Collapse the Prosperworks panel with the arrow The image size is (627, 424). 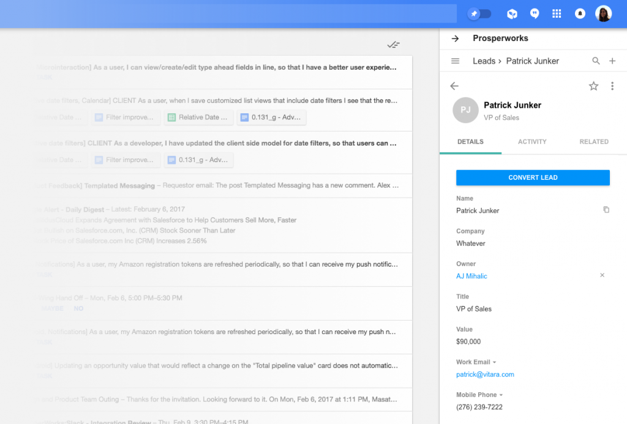point(455,38)
